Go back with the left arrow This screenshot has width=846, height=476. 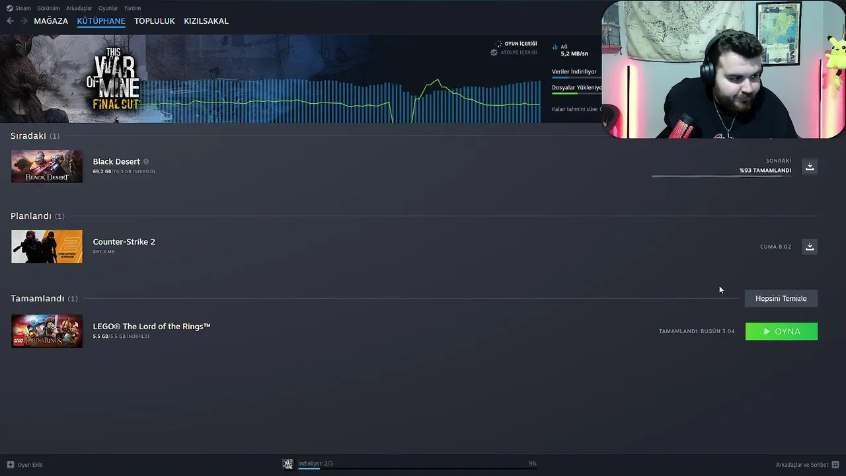(10, 21)
